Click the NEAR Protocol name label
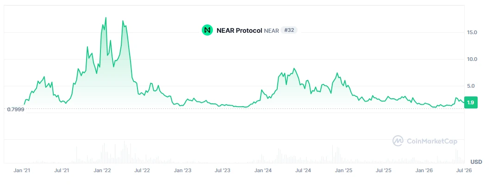The height and width of the screenshot is (186, 492). point(239,30)
